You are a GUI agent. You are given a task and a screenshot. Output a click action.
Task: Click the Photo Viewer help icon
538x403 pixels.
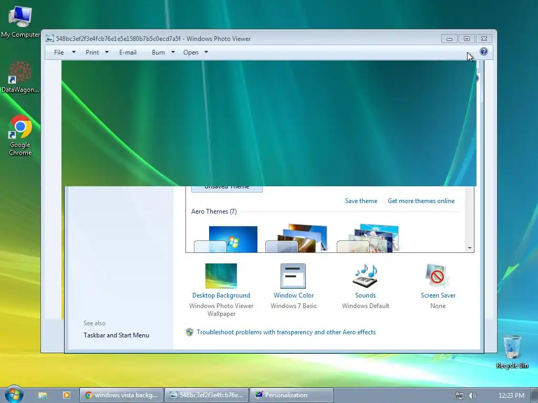pyautogui.click(x=484, y=51)
